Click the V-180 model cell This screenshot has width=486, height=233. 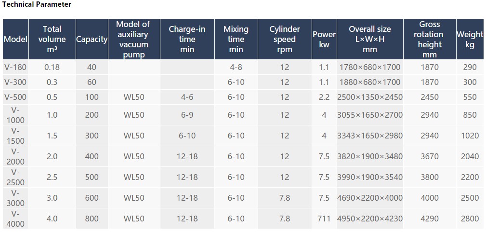pyautogui.click(x=16, y=67)
